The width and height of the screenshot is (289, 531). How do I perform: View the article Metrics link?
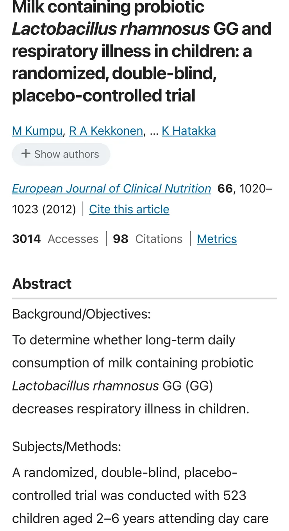coord(217,239)
